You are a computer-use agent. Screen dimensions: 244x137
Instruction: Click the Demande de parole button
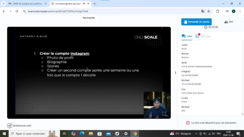(x=196, y=22)
